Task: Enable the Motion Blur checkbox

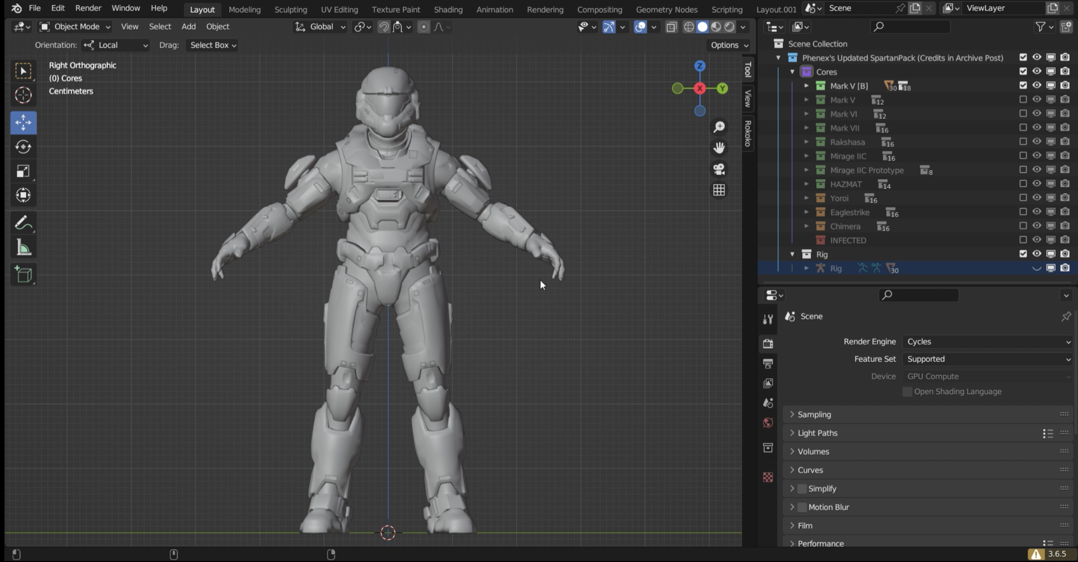Action: (x=802, y=507)
